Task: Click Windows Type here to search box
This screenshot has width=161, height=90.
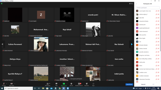Action: click(18, 88)
